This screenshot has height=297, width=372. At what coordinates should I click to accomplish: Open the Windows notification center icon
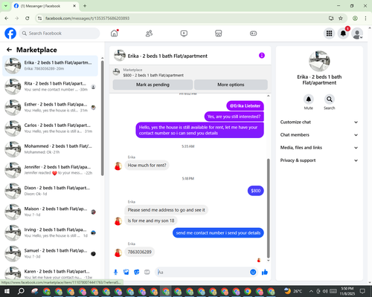pos(362,291)
